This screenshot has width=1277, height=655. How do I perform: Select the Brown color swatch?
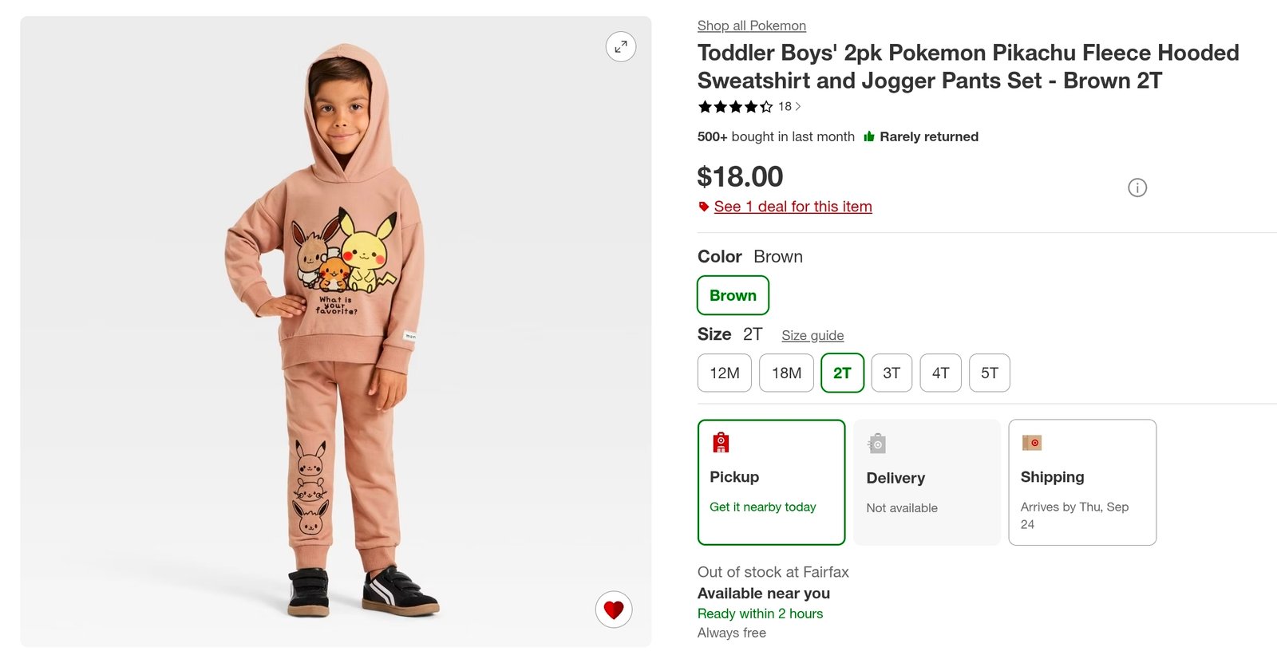(x=733, y=295)
